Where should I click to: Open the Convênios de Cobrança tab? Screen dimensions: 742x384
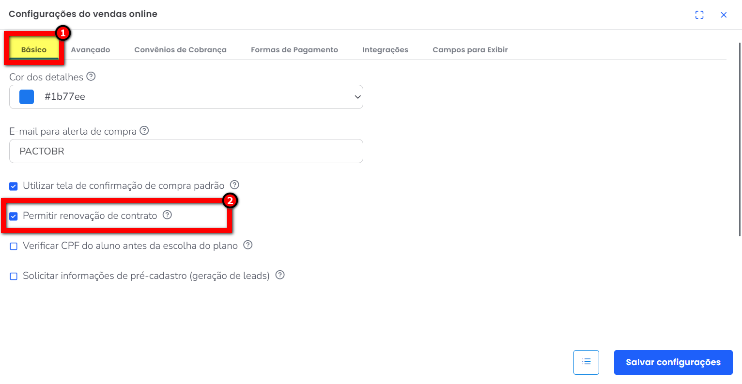coord(180,50)
